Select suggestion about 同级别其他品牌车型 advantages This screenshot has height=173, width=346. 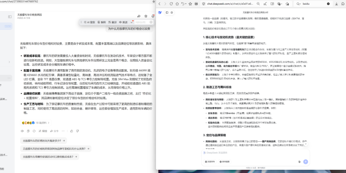[56, 148]
